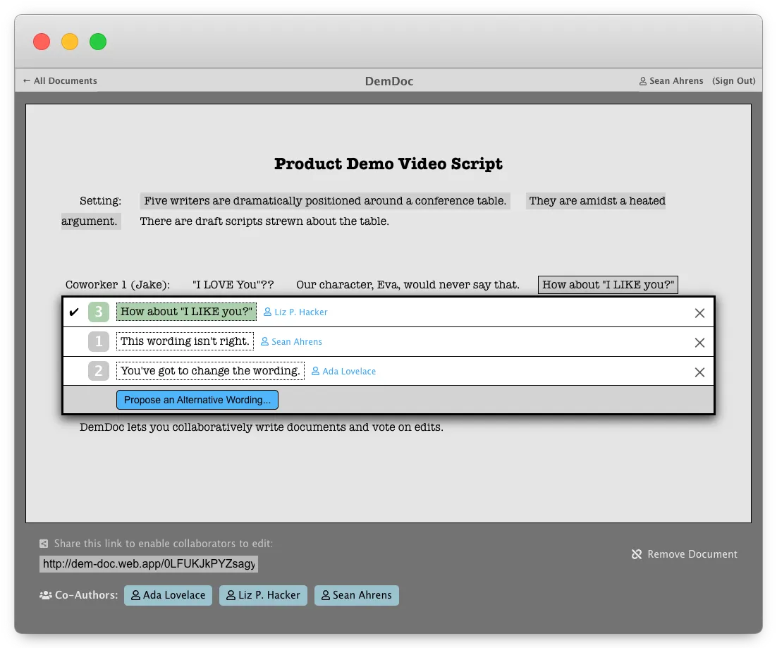Click the Liz P. Hacker co-author chip
This screenshot has height=648, width=777.
click(263, 595)
